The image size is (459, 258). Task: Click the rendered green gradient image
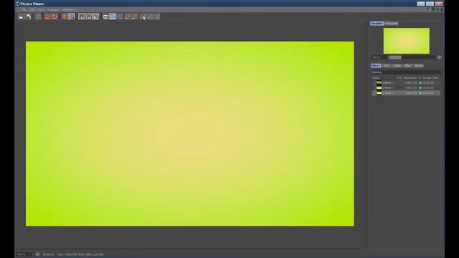tap(189, 134)
